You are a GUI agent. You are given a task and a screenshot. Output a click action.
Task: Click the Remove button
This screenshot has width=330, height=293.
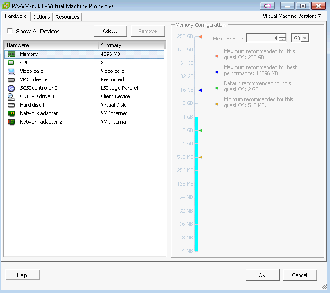pyautogui.click(x=148, y=31)
